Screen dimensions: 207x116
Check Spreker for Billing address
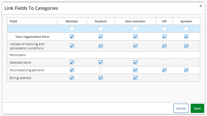[x=186, y=78]
